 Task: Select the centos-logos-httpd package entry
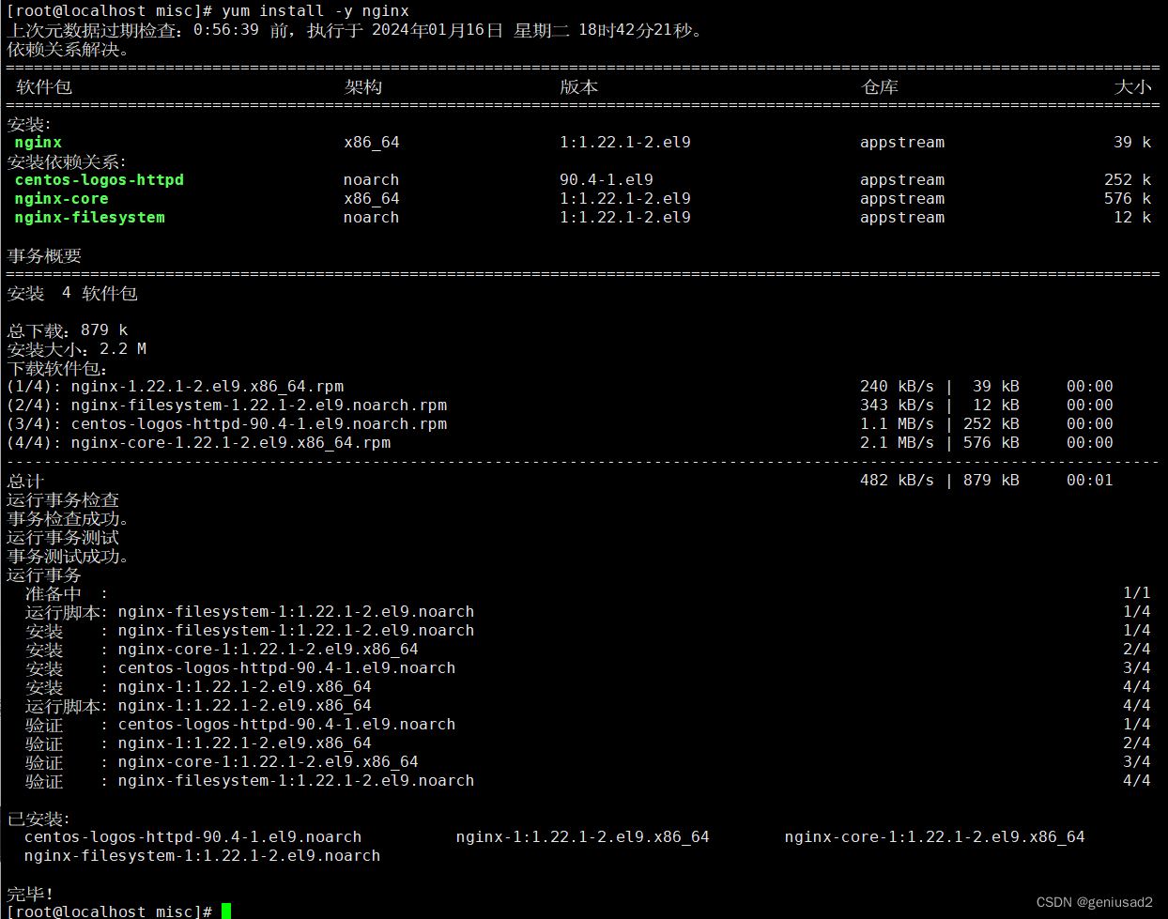coord(98,179)
